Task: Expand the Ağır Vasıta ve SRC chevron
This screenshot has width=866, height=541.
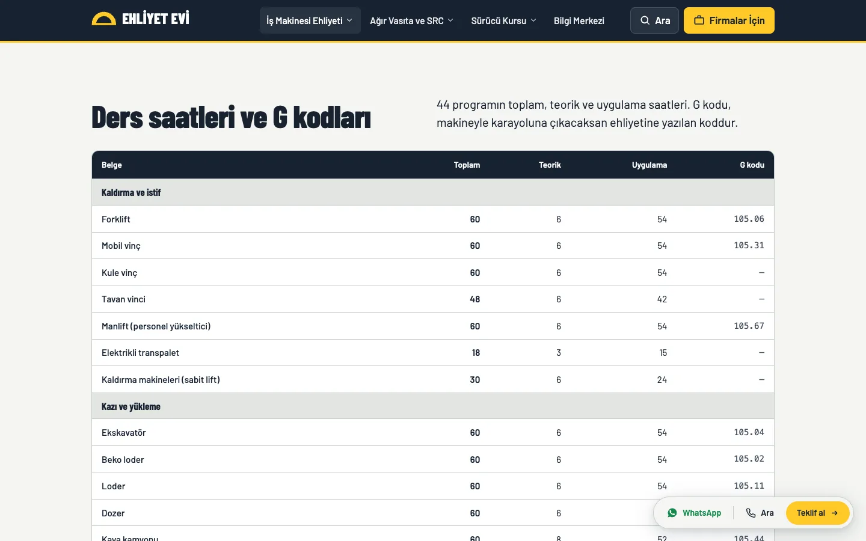Action: (450, 20)
